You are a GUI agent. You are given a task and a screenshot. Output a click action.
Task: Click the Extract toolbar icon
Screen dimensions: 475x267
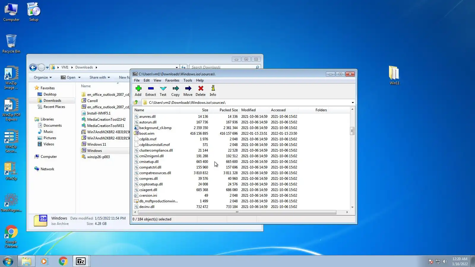pyautogui.click(x=151, y=91)
